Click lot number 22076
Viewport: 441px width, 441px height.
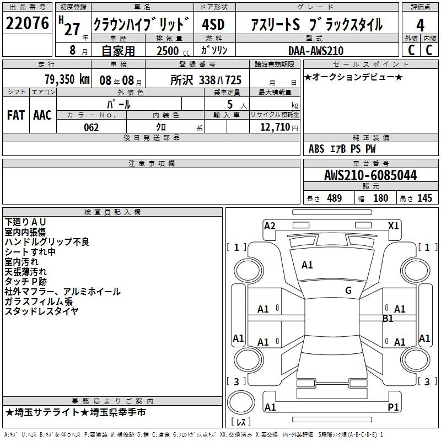(x=27, y=25)
